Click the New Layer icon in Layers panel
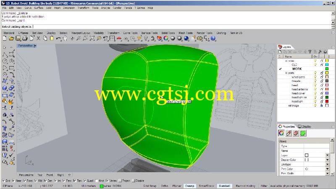The image size is (336, 189). (280, 52)
